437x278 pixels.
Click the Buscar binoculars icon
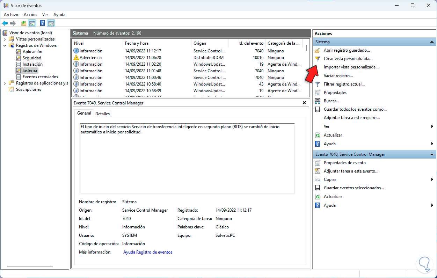[318, 101]
